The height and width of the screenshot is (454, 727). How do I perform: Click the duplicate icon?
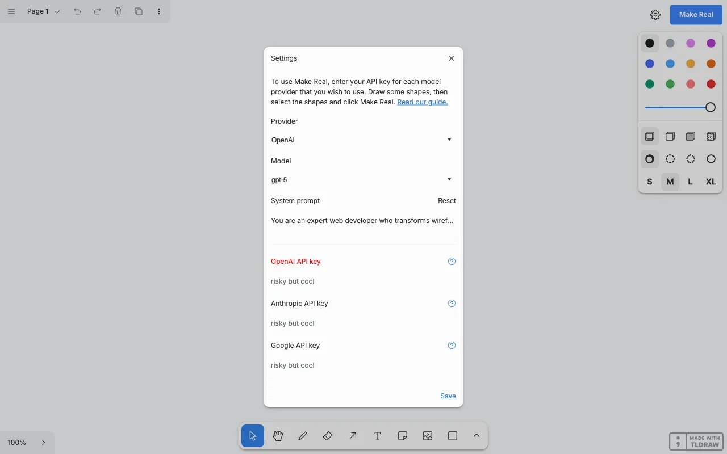click(139, 11)
